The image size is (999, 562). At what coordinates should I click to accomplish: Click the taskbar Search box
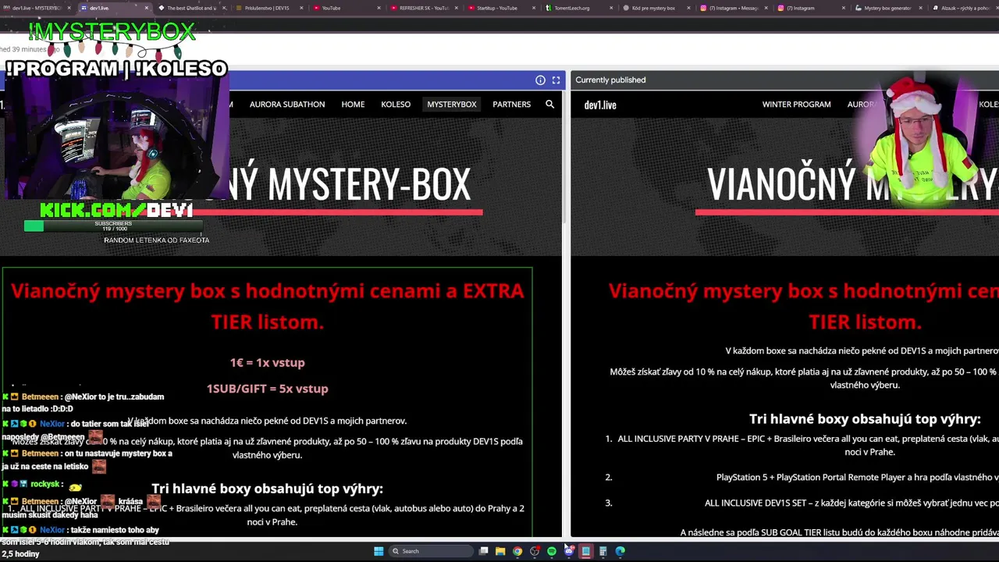[x=431, y=551]
